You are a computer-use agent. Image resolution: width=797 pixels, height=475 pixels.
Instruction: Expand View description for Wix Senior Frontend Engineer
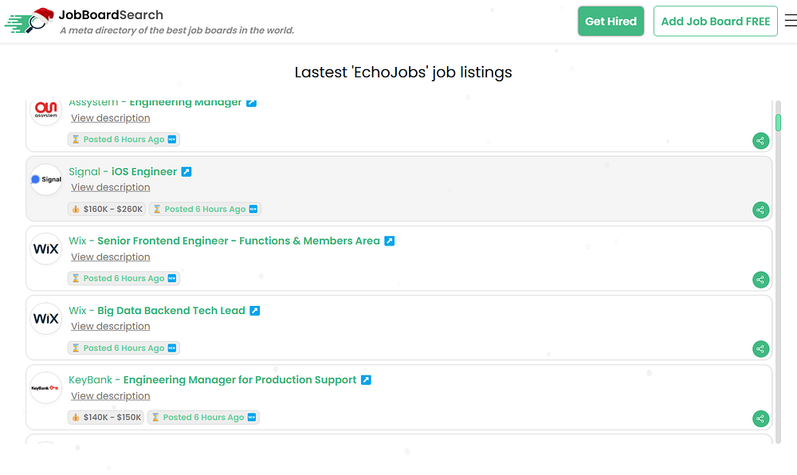click(x=110, y=257)
